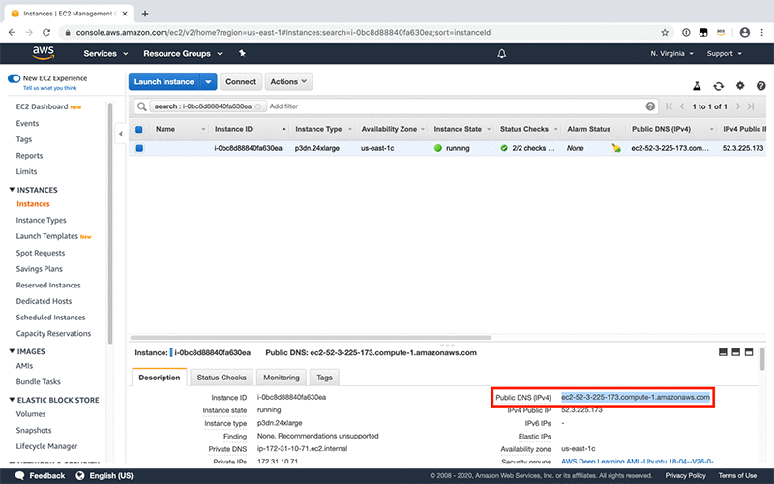Viewport: 774px width, 484px height.
Task: Click the Tell us what you think link
Action: [x=50, y=88]
